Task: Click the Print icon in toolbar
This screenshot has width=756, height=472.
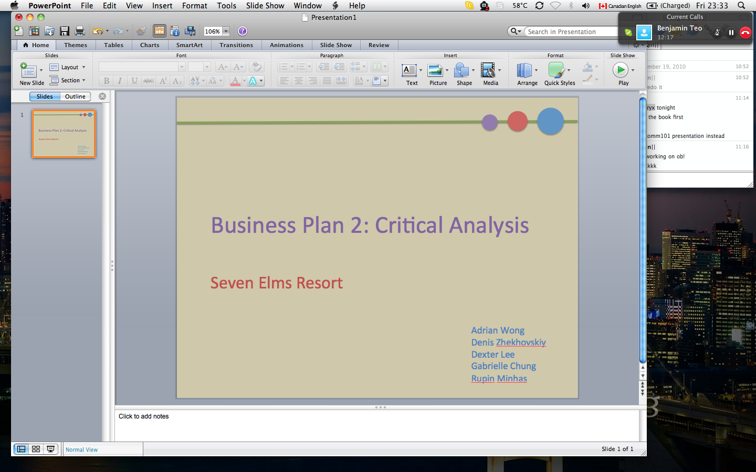Action: [x=80, y=31]
